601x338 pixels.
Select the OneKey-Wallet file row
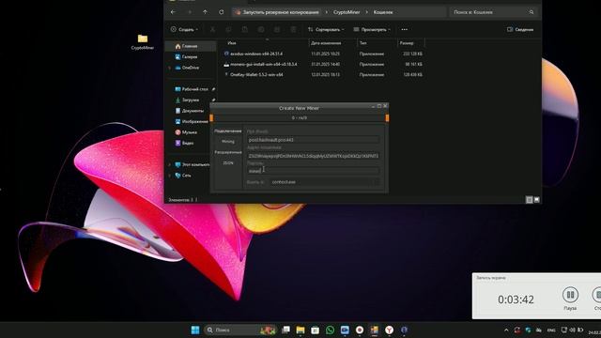click(323, 75)
